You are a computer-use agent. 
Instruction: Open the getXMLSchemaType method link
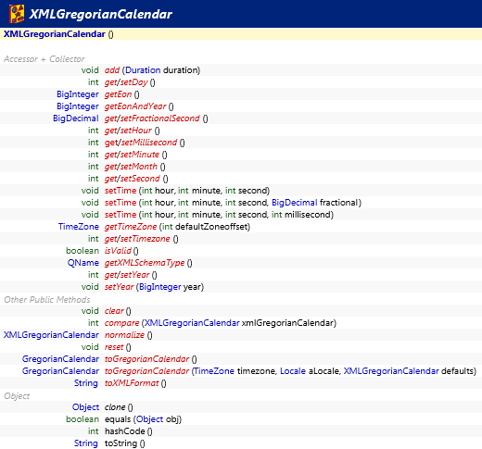[x=145, y=263]
